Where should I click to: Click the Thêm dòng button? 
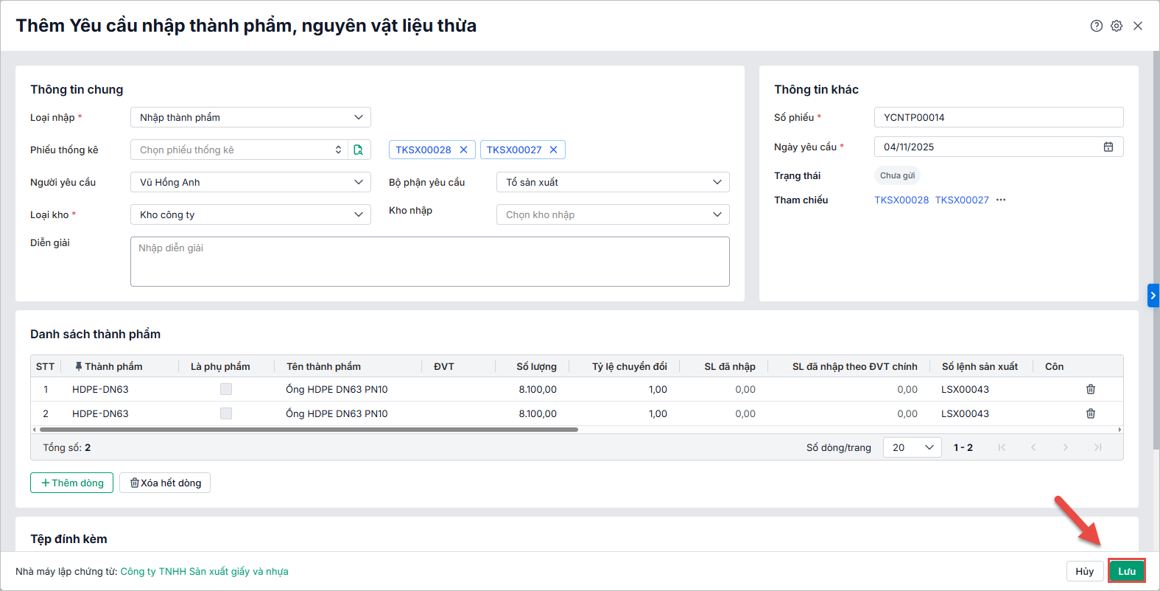pos(71,483)
